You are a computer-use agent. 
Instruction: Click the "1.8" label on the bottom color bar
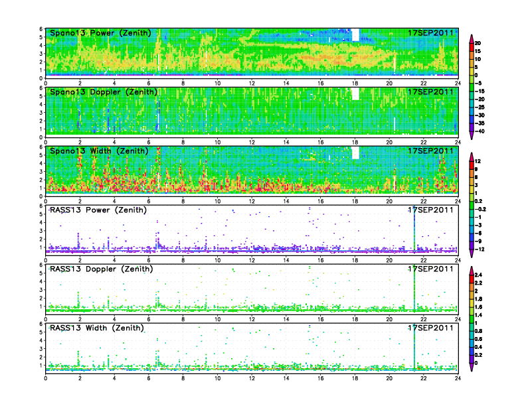478,299
